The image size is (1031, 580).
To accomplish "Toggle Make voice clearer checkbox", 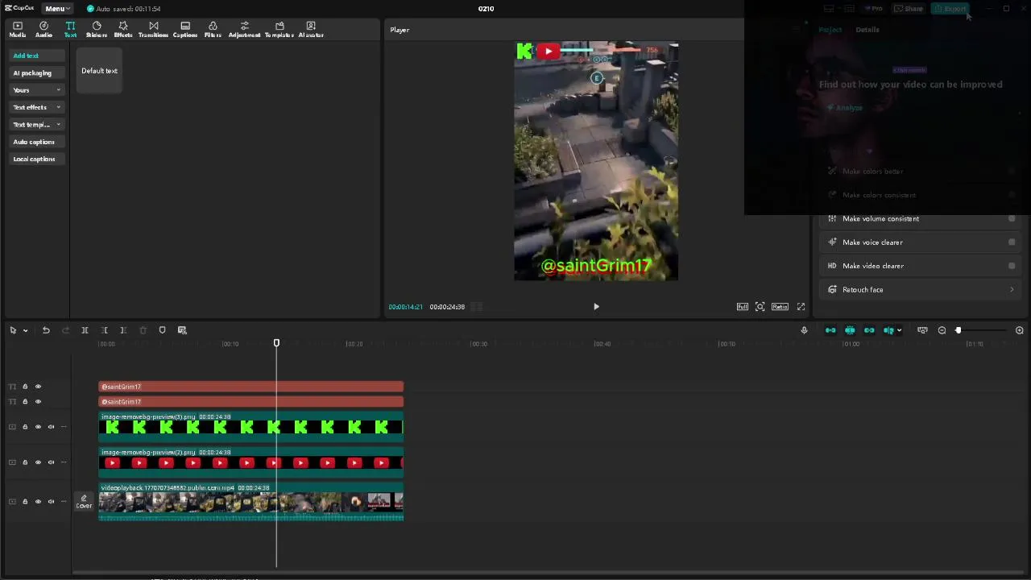I will [1012, 242].
